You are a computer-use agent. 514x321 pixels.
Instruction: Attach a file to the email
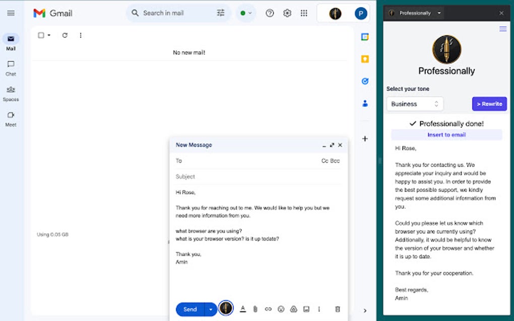pyautogui.click(x=255, y=309)
